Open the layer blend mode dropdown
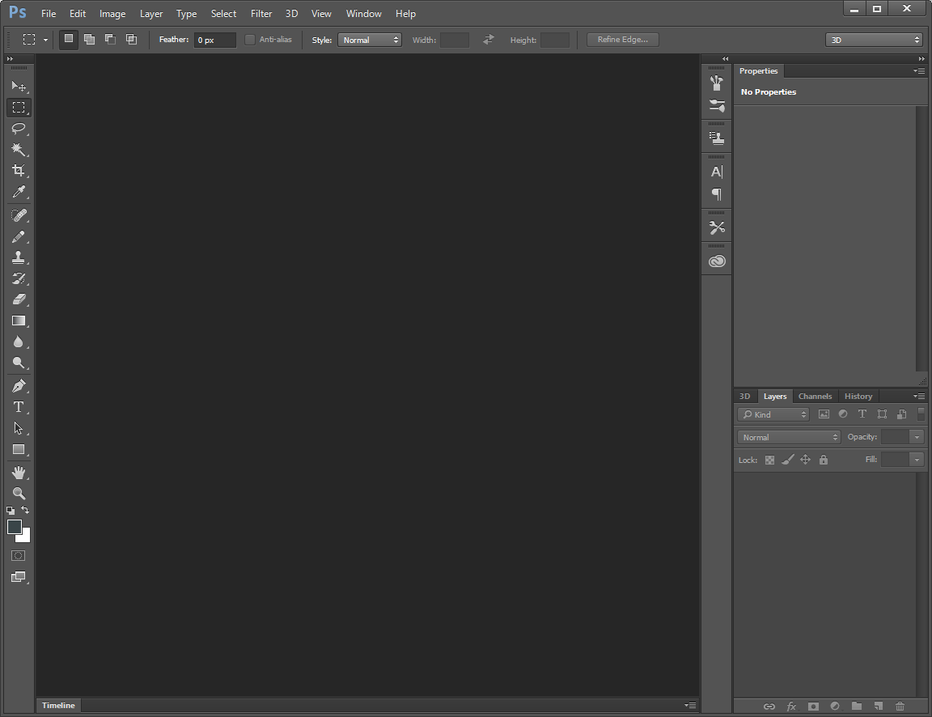 point(789,437)
